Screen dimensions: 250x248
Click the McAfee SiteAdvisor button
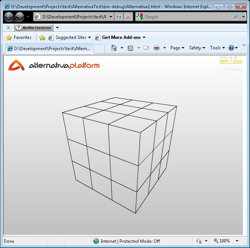tap(34, 27)
